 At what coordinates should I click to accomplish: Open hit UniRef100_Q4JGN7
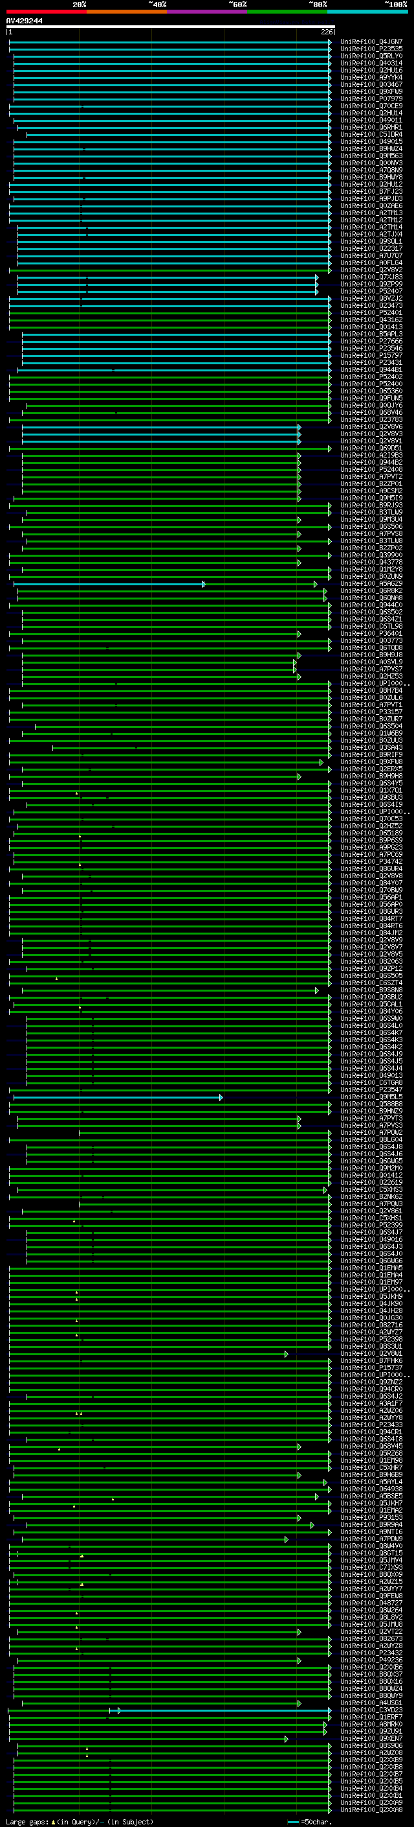[371, 42]
